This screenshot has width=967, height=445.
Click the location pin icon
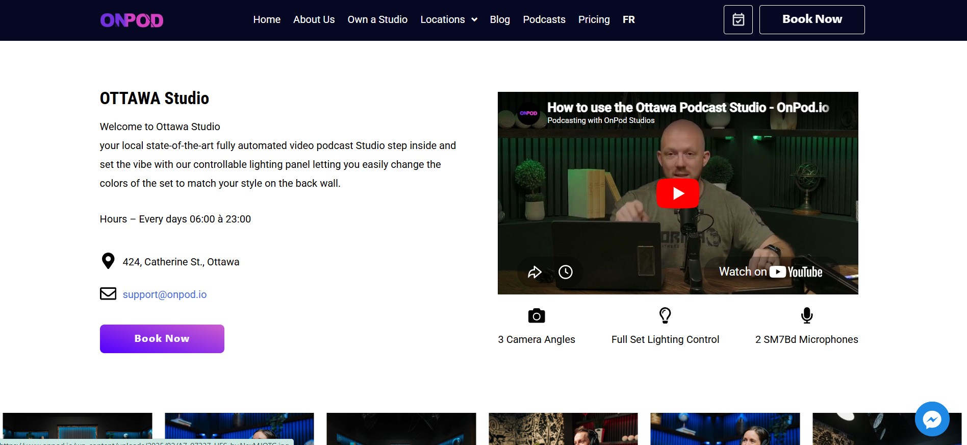point(108,261)
